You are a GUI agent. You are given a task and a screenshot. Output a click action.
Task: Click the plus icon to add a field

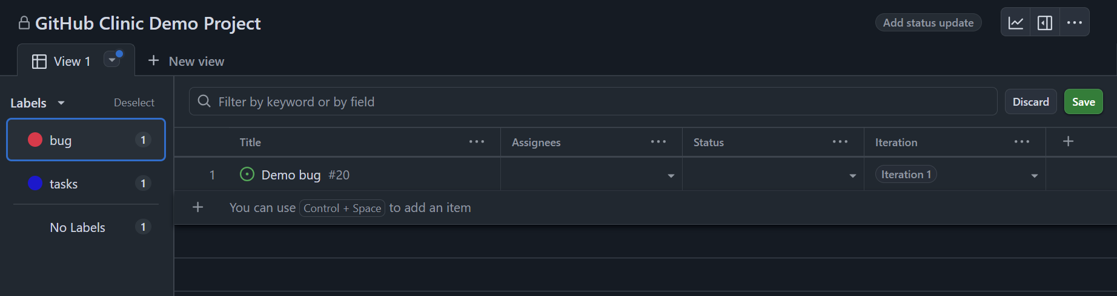pyautogui.click(x=1069, y=141)
